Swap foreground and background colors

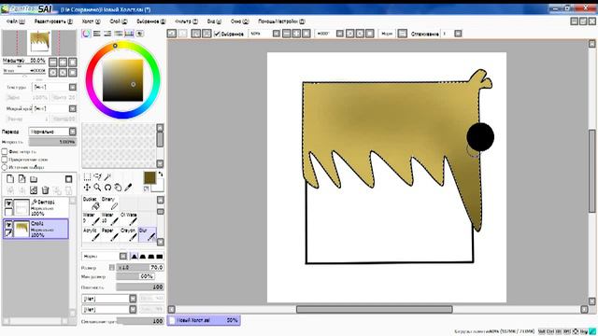pos(161,175)
